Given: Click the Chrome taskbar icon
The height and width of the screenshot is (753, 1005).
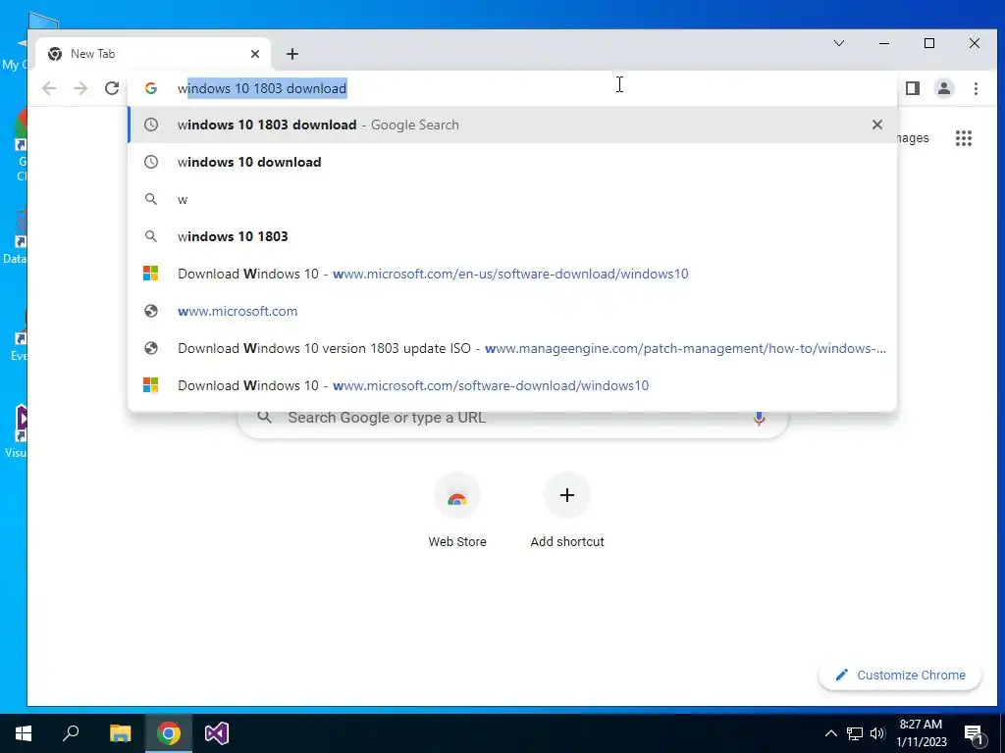Looking at the screenshot, I should (169, 733).
